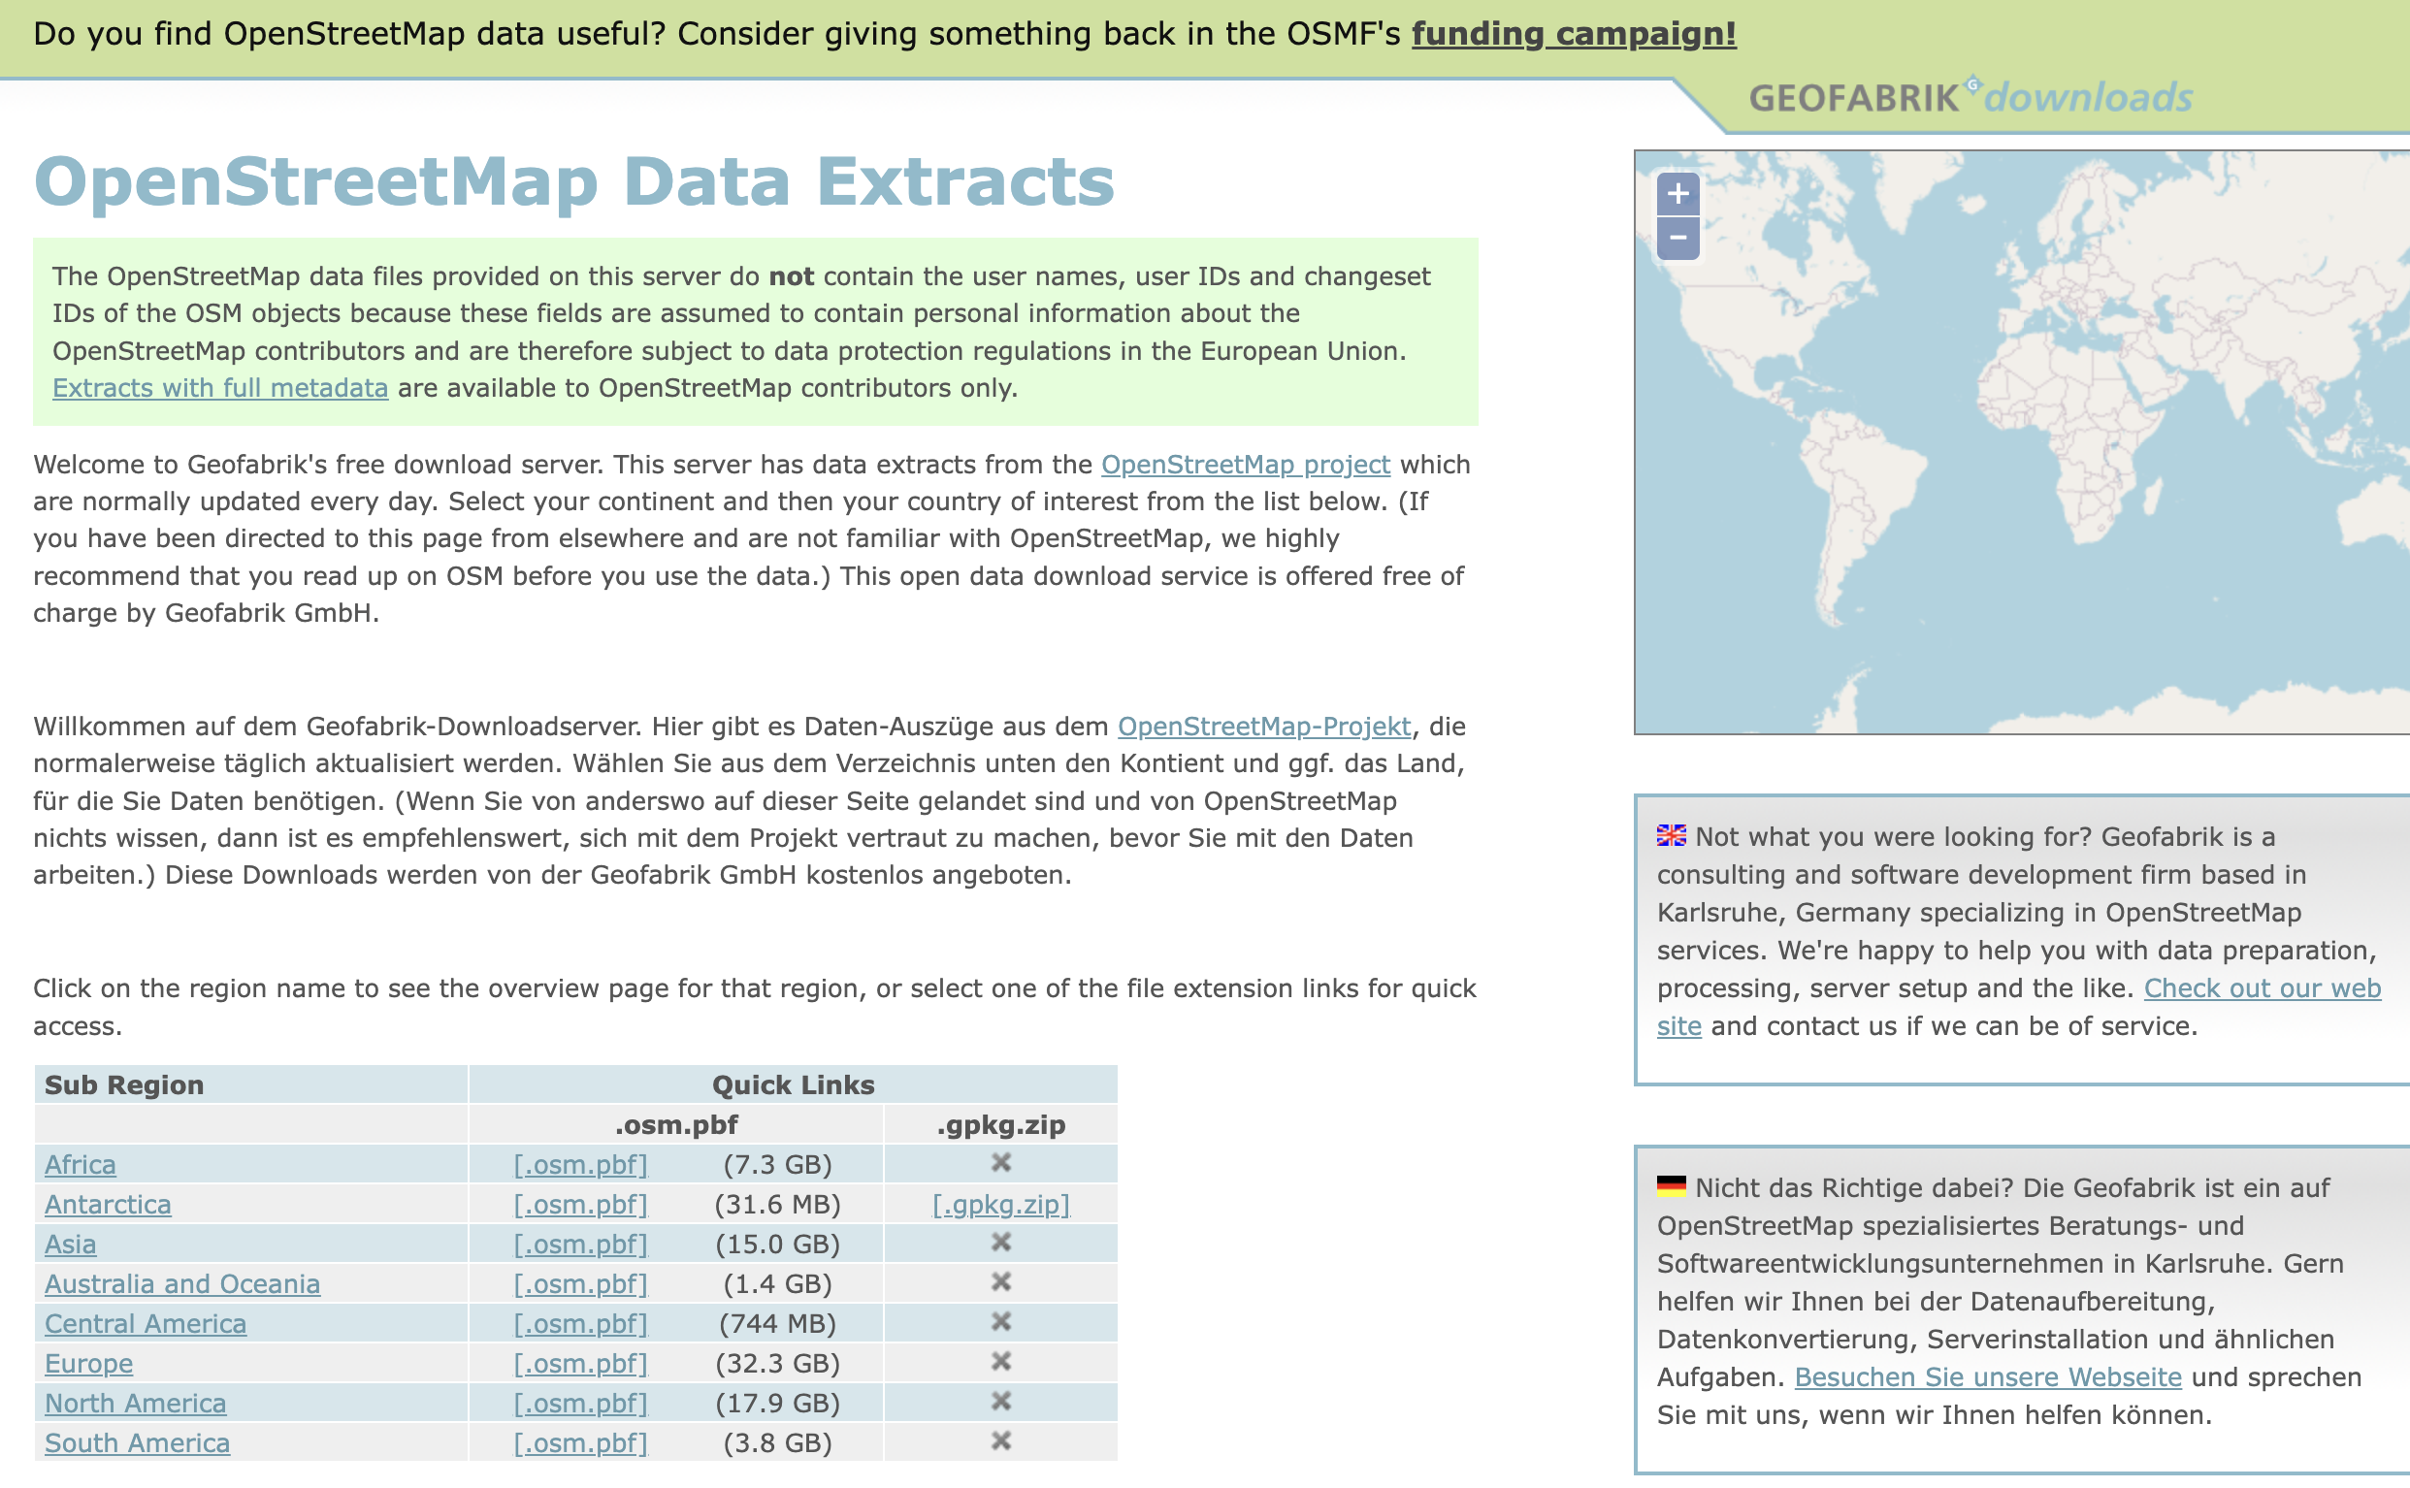Click the X icon in Africa row
Image resolution: width=2410 pixels, height=1488 pixels.
pos(1001,1163)
